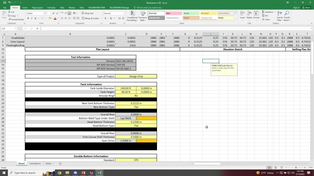The height and width of the screenshot is (176, 314).
Task: Click Undo in Quick Access Toolbar
Action: [x=9, y=3]
